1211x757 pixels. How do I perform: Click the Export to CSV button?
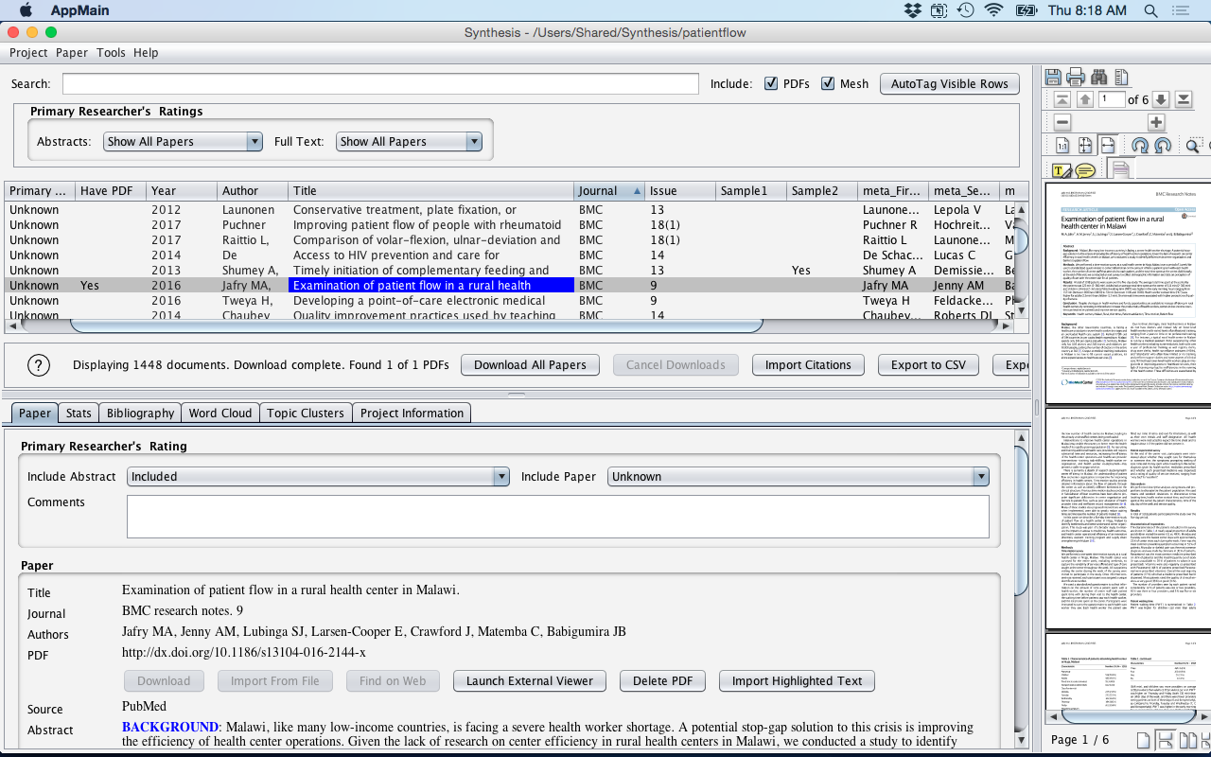(x=927, y=364)
